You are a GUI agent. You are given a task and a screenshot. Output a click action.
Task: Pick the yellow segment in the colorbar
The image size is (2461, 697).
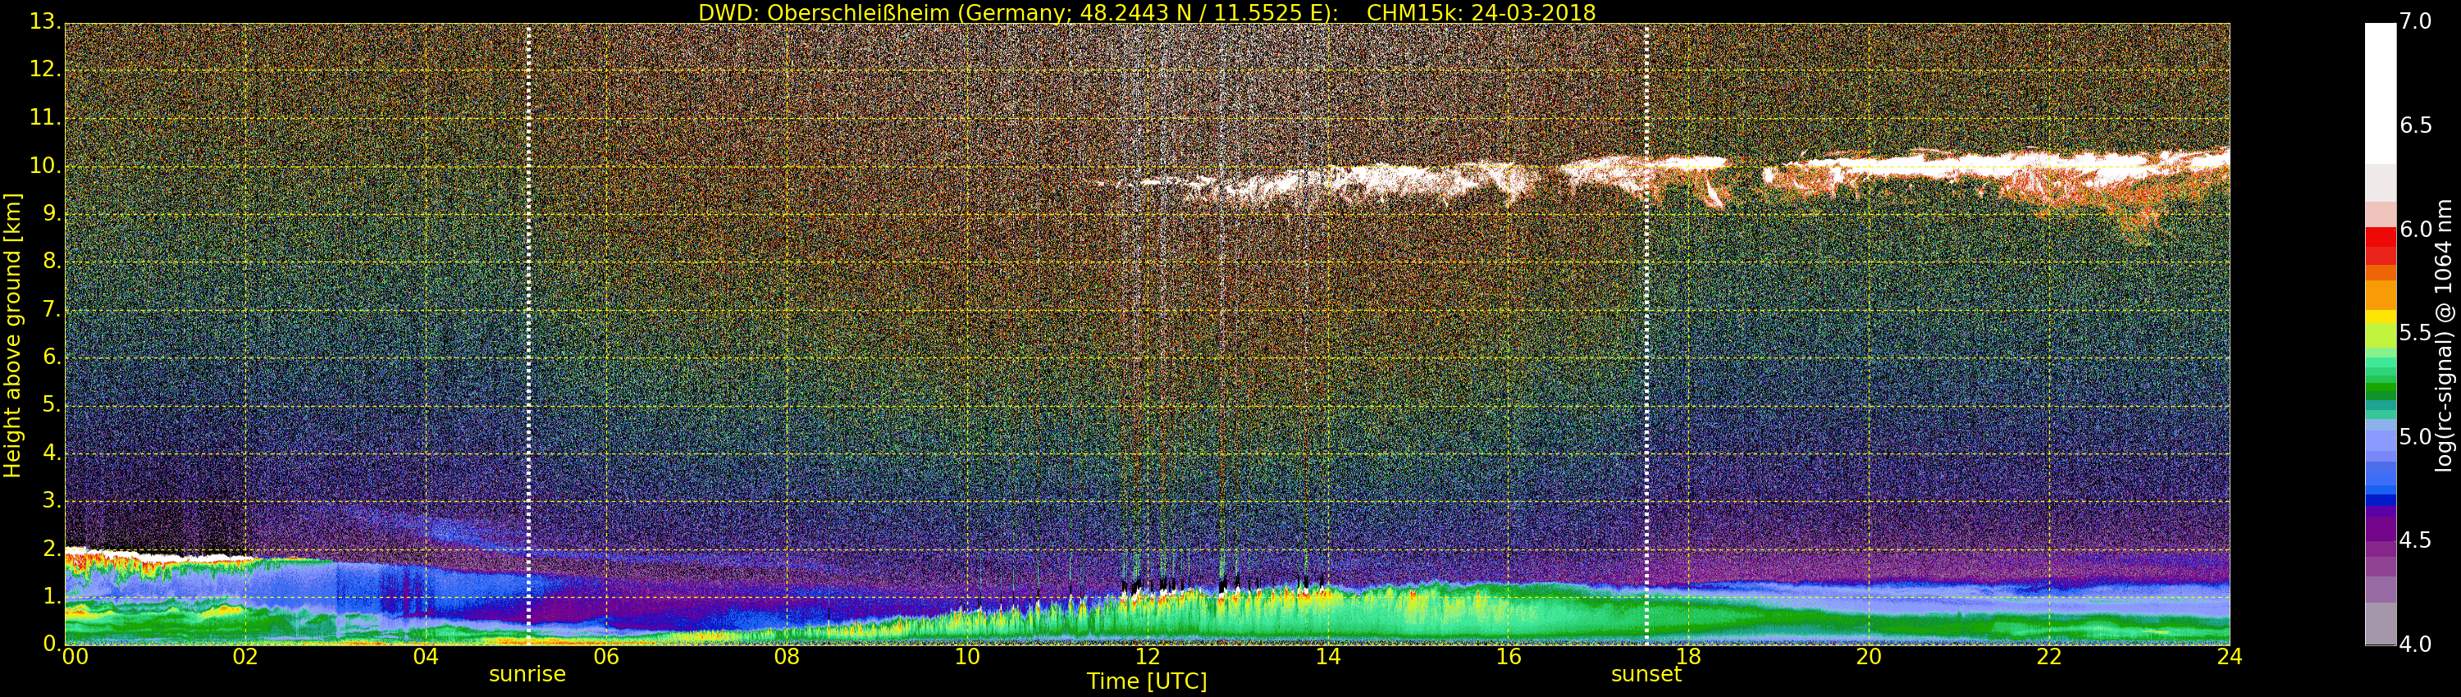pos(2380,317)
